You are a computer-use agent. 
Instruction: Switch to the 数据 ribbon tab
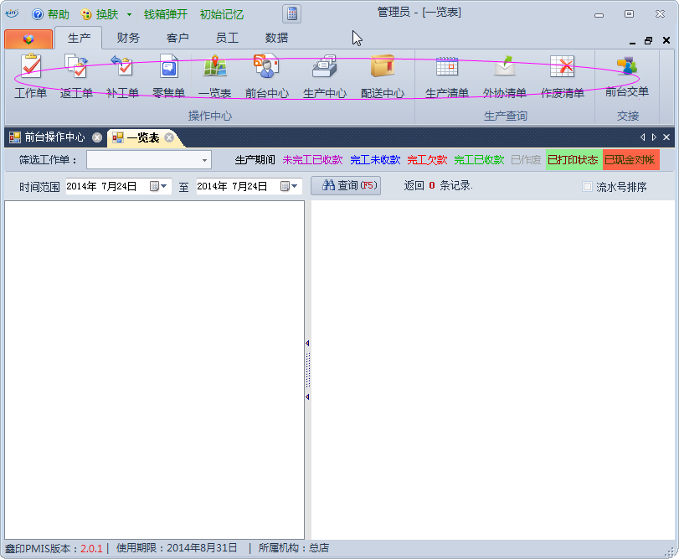(276, 39)
